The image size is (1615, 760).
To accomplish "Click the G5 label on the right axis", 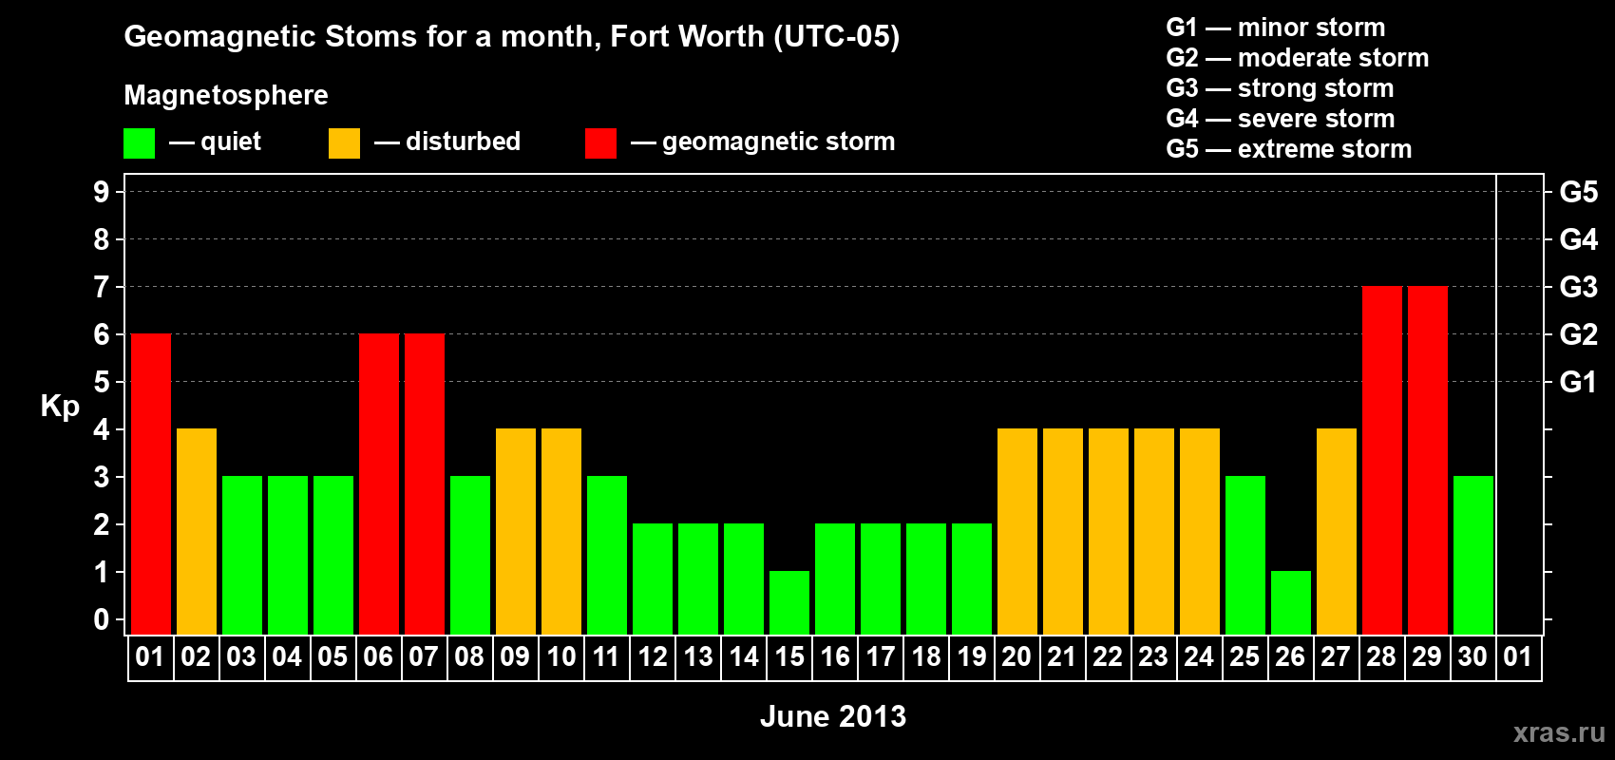I will (1579, 192).
